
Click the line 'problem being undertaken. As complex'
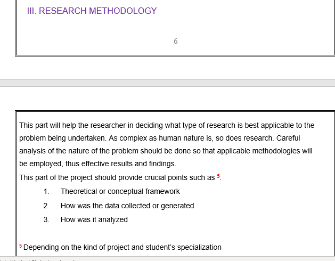[160, 138]
